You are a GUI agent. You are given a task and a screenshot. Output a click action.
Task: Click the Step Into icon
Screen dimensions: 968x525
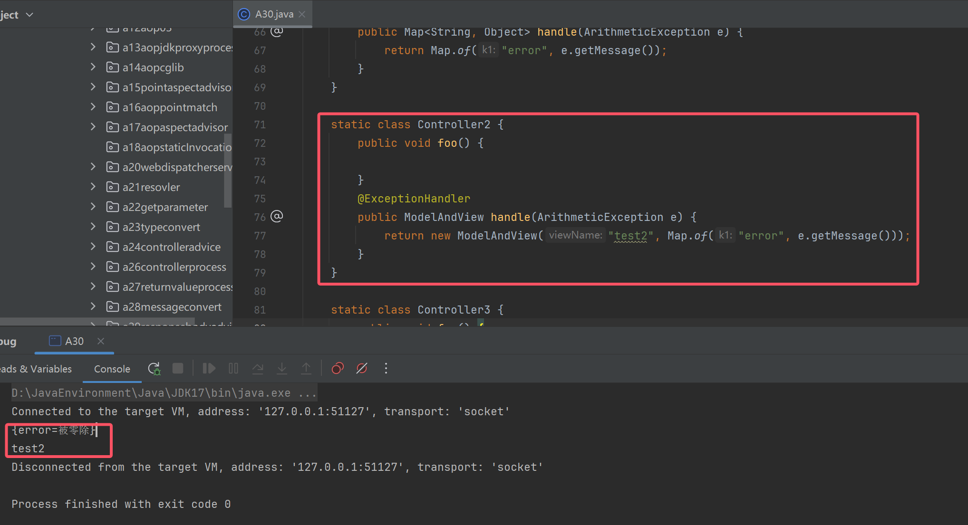[282, 369]
